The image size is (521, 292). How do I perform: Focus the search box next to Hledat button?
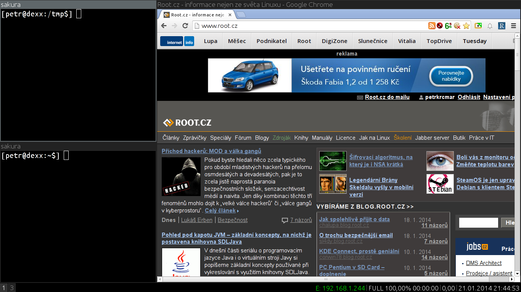tap(478, 223)
